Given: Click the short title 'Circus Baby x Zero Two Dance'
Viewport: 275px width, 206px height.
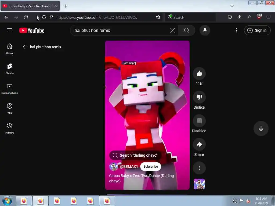Looking at the screenshot, I should 141,178.
